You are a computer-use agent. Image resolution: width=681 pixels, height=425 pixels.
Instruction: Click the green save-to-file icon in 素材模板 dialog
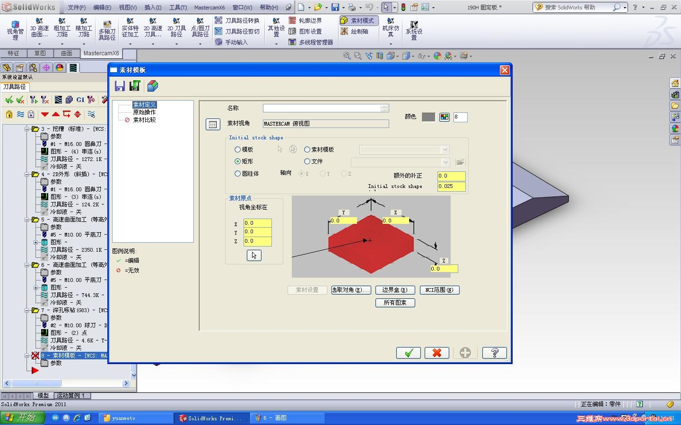pos(135,85)
